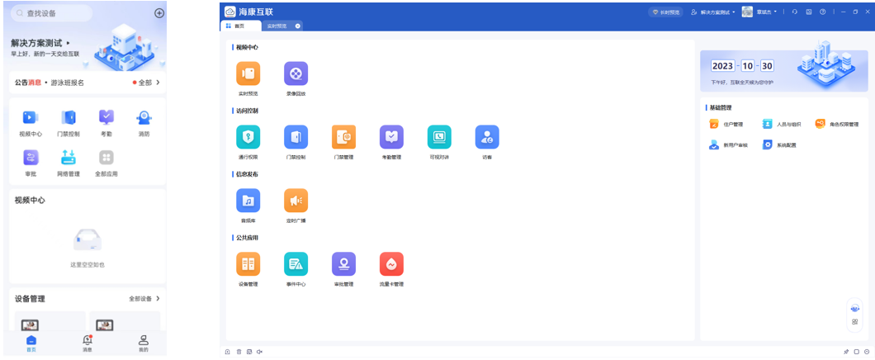The height and width of the screenshot is (360, 875).
Task: Switch to the 实时预览 tab
Action: [277, 26]
